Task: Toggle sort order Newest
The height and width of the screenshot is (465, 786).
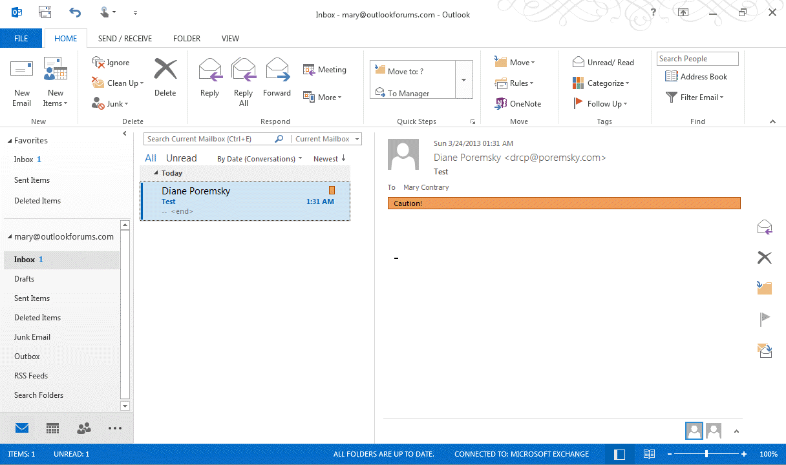Action: [x=330, y=159]
